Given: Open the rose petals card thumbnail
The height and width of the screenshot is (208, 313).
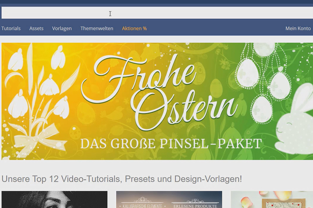Looking at the screenshot, I should (x=272, y=200).
